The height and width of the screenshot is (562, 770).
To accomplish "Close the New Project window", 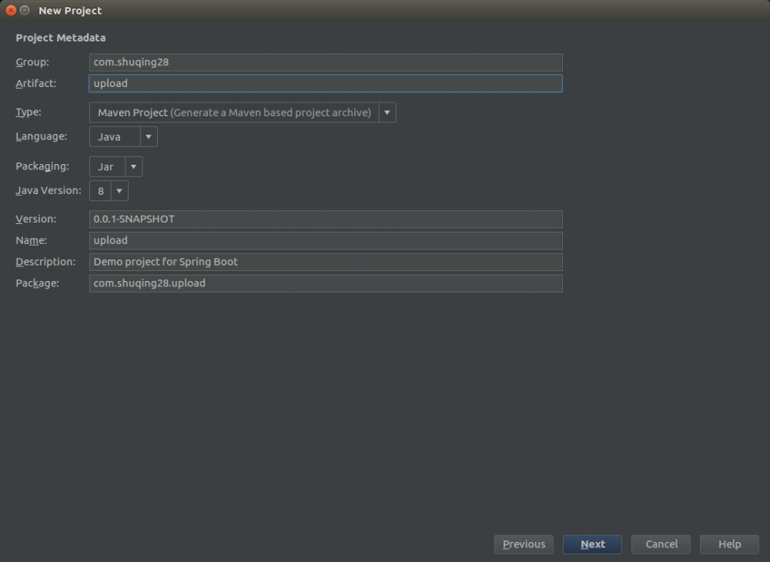I will click(11, 11).
